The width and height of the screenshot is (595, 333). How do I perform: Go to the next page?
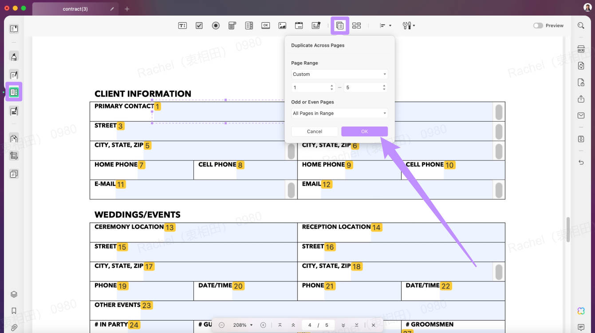coord(343,325)
